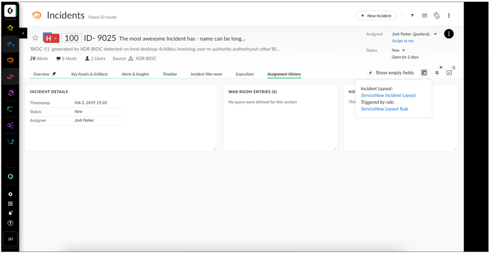Open settings gear in the sidebar

(x=10, y=194)
